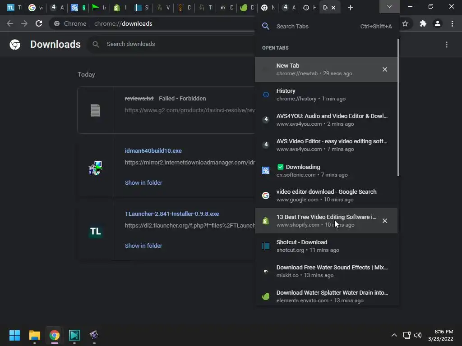Select New Tab in open tabs list
The image size is (462, 346).
(326, 69)
